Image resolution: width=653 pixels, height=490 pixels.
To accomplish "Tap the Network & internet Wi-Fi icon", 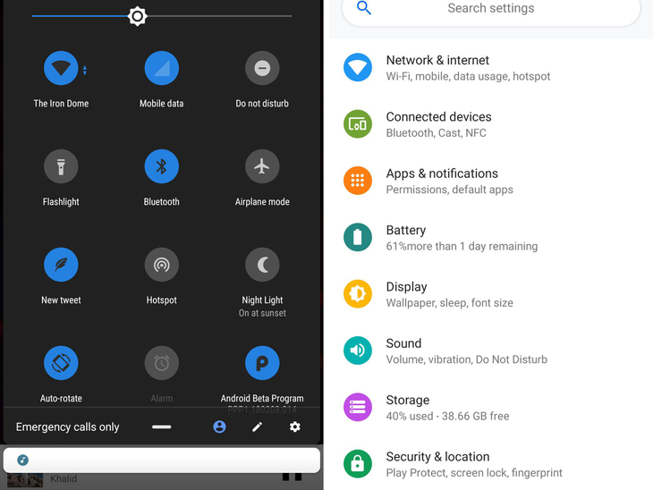I will (358, 67).
